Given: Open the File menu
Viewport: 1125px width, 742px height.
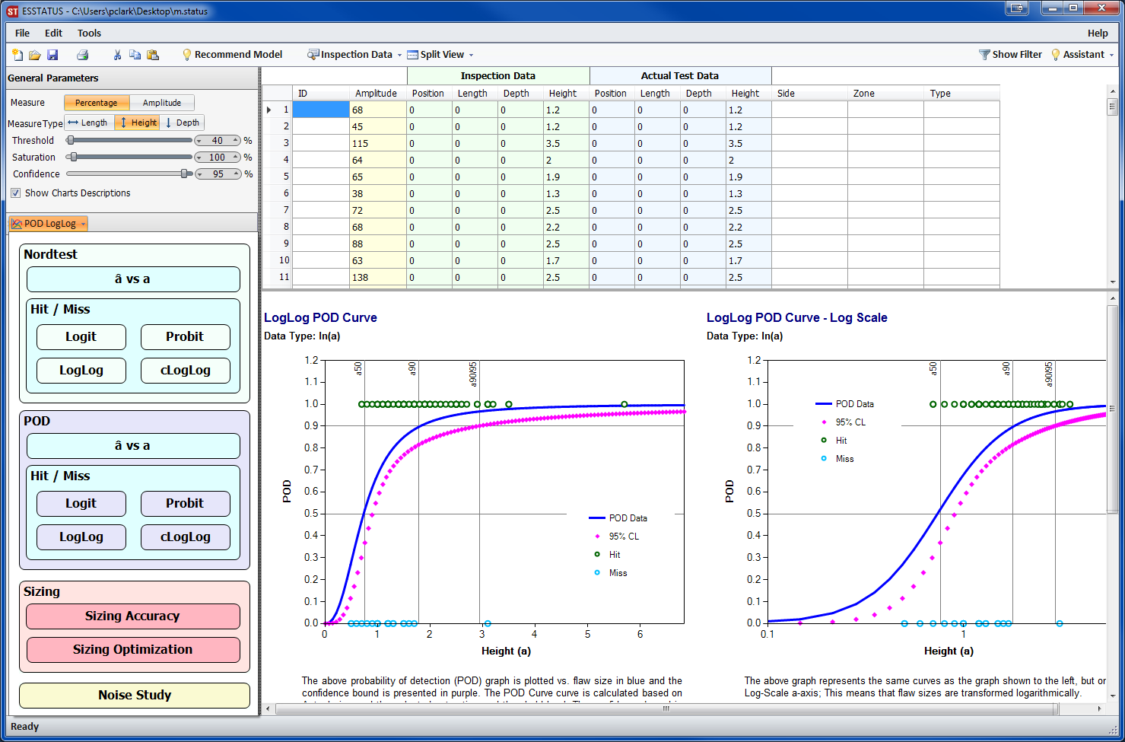Looking at the screenshot, I should click(x=23, y=33).
